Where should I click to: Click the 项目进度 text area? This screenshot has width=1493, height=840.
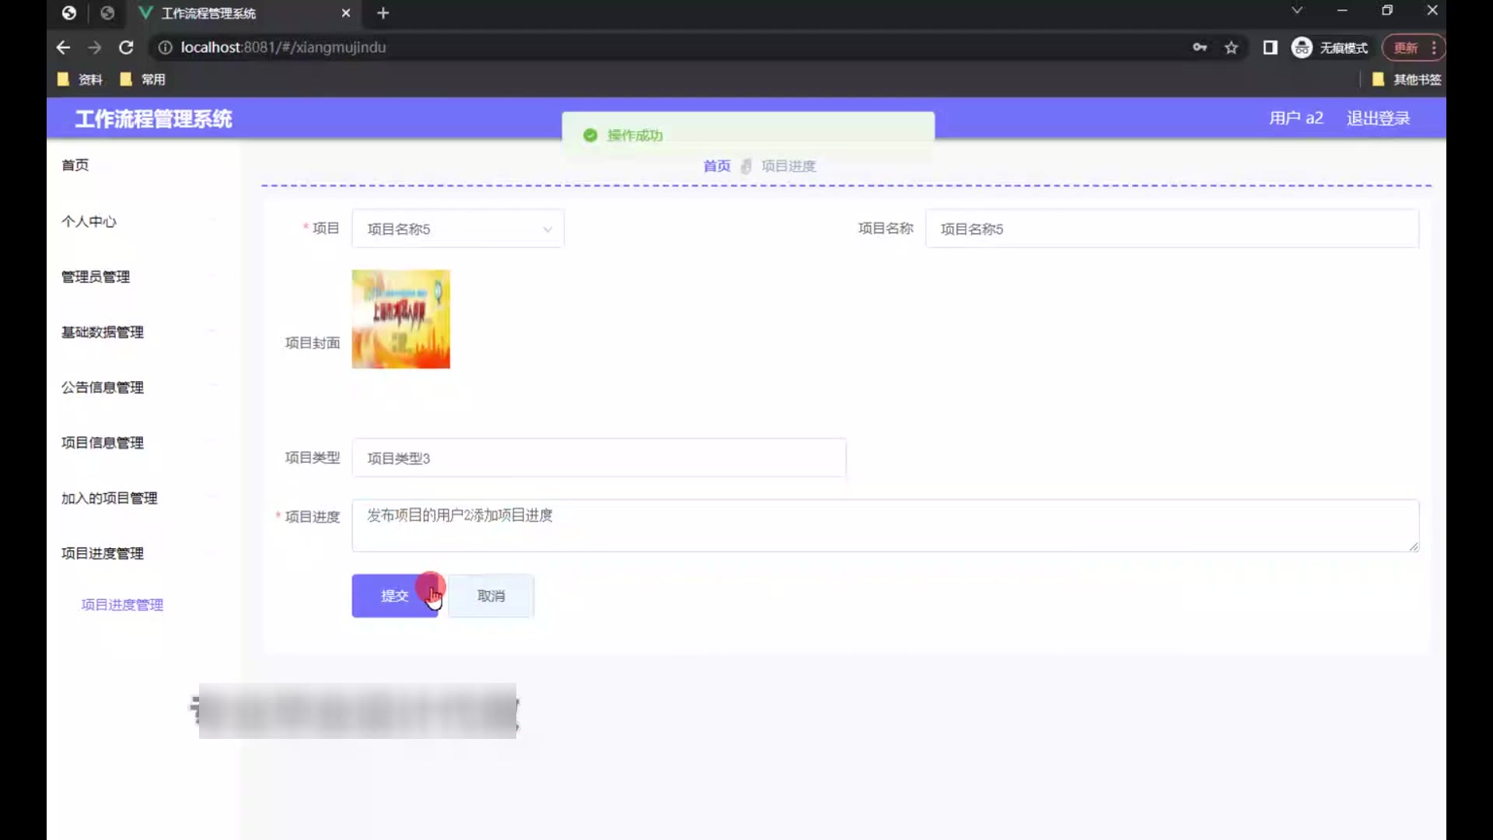[x=885, y=526]
